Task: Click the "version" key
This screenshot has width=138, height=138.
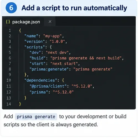Action: click(35, 42)
